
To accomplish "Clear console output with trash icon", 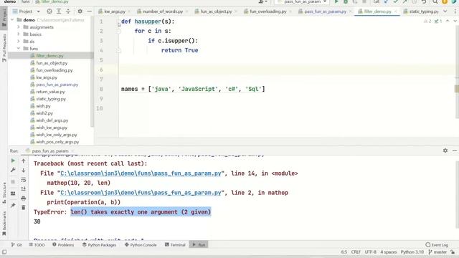I will (24, 207).
